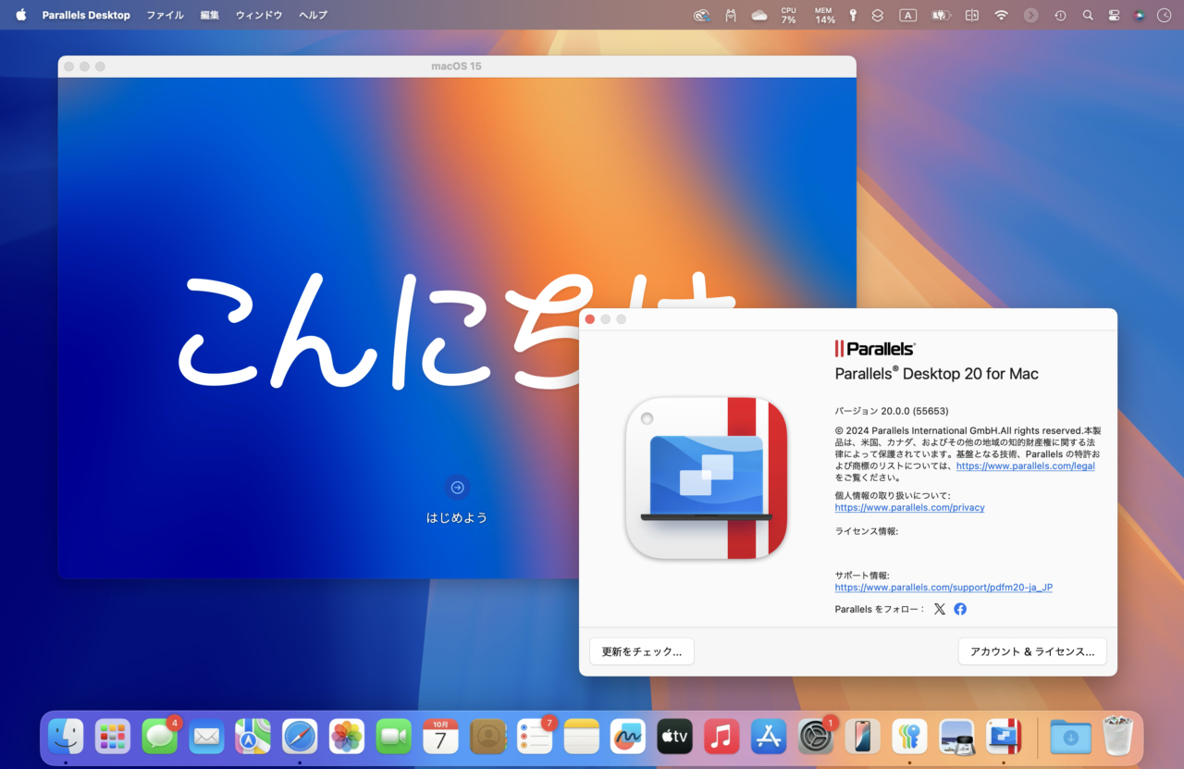Screen dimensions: 1184x769
Task: Open Messages with 4 unread badge
Action: coord(160,737)
